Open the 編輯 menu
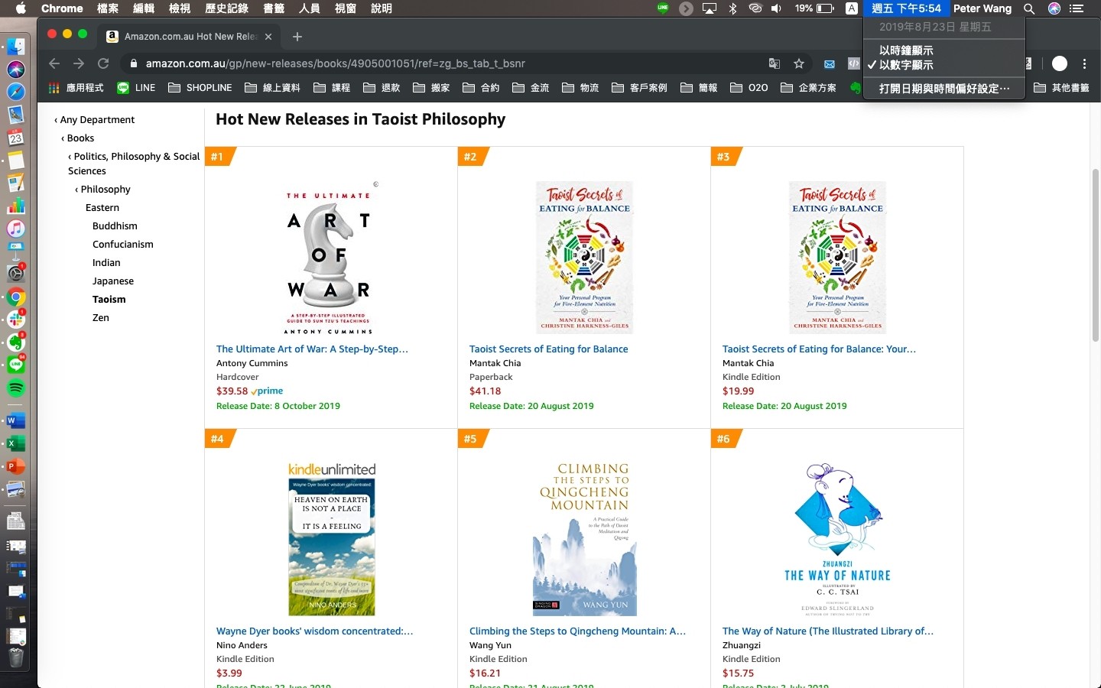Viewport: 1101px width, 688px height. [144, 8]
